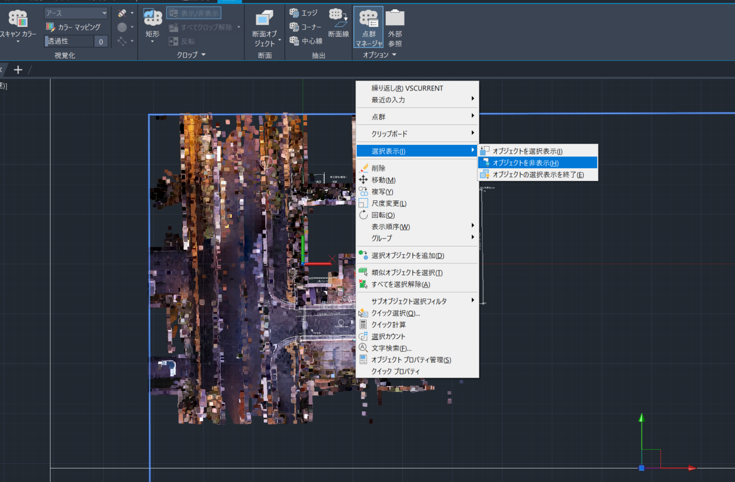Click the 透過性 transparency slider
The width and height of the screenshot is (735, 482).
tap(69, 41)
